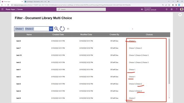This screenshot has width=184, height=103.
Task: Open the browser side panel icon
Action: (176, 5)
